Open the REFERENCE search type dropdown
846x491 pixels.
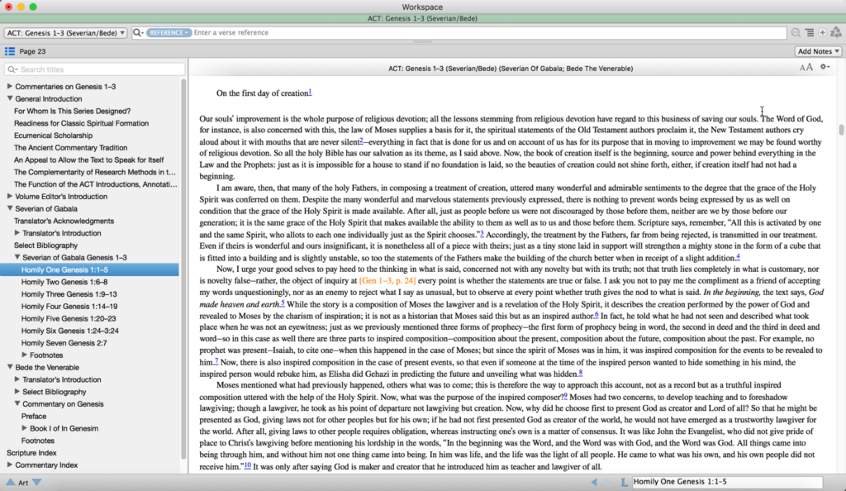pyautogui.click(x=169, y=32)
